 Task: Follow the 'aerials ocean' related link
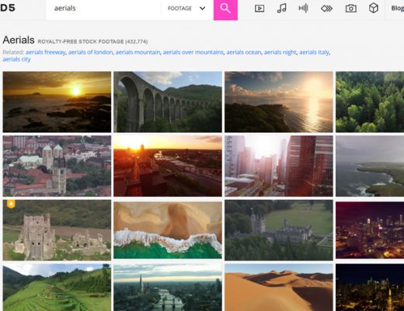click(x=244, y=52)
